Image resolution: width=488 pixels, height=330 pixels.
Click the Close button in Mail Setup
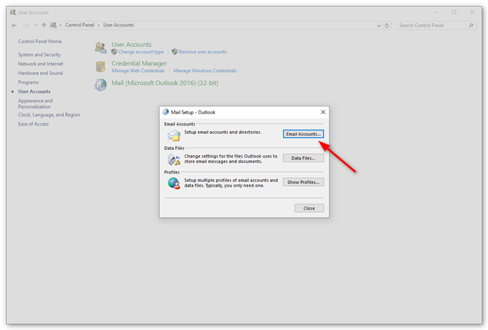[x=309, y=208]
